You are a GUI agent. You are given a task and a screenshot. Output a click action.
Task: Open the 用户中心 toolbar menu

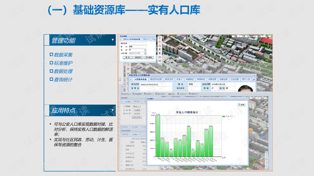(127, 94)
